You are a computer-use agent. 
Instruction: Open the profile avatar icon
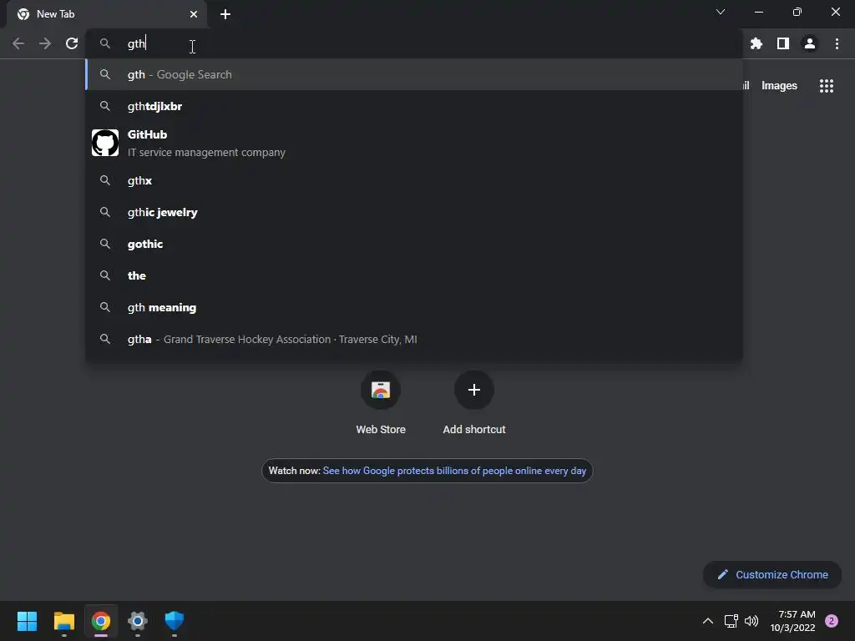point(810,43)
